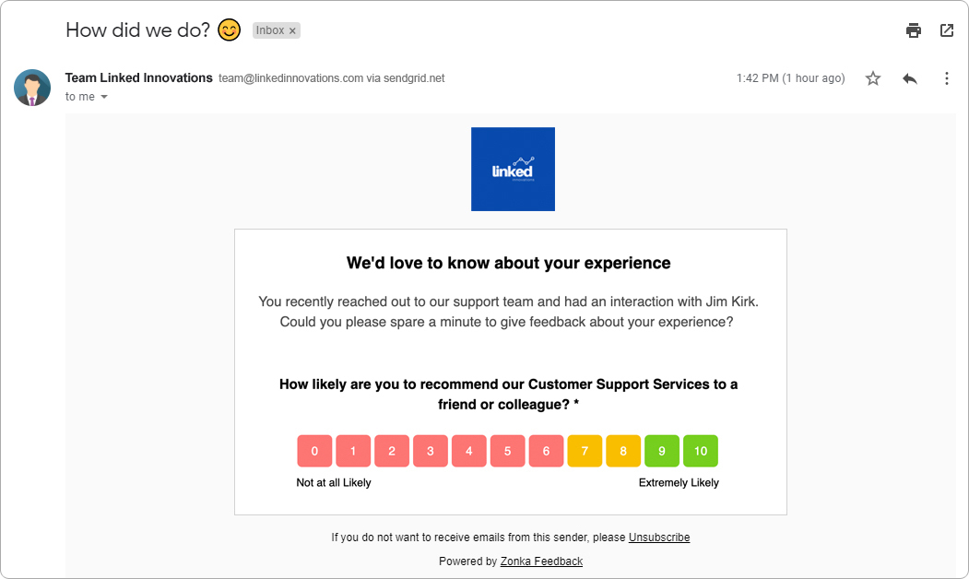
Task: Click the Linked Innovations logo image
Action: pos(513,169)
